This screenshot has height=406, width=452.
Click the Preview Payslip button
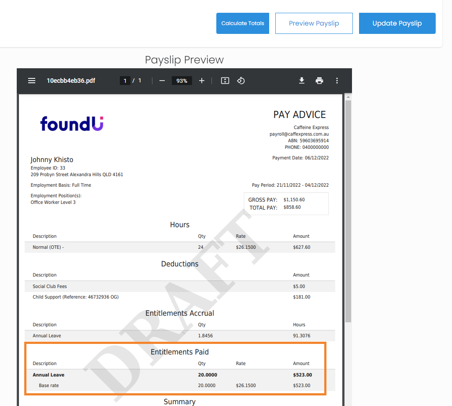tap(314, 23)
